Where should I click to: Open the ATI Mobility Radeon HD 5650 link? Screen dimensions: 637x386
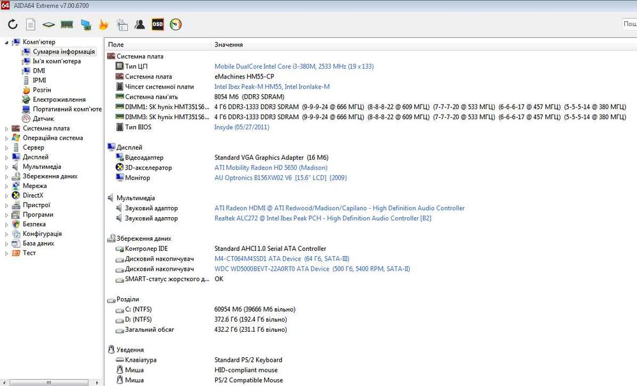[271, 168]
